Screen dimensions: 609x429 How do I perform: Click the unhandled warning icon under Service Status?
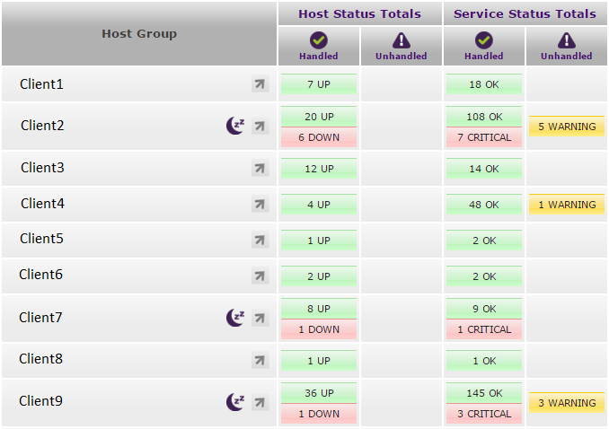566,40
